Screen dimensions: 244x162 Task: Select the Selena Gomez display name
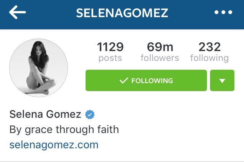click(45, 114)
